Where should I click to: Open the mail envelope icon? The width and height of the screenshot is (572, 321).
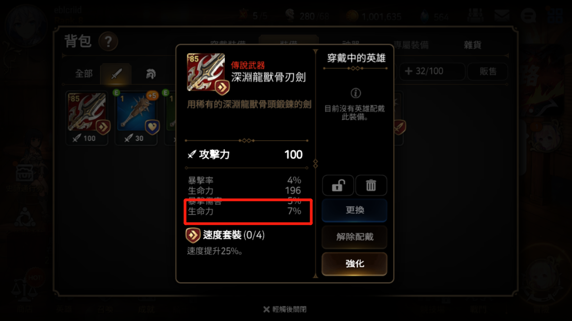pyautogui.click(x=502, y=16)
